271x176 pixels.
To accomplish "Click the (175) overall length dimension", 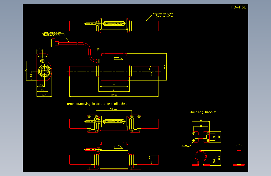I will pos(114,95).
